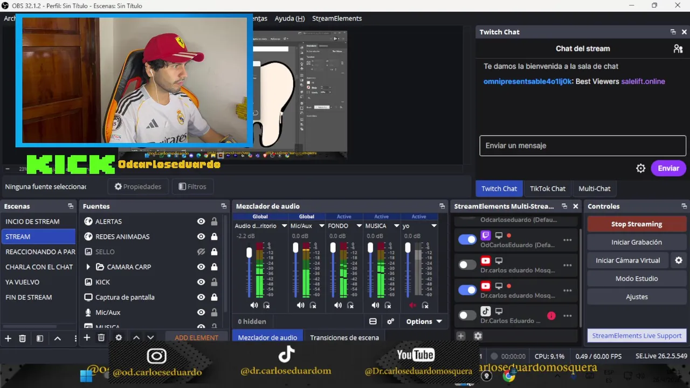This screenshot has height=388, width=690.
Task: Remove selected source with trash icon
Action: 101,337
